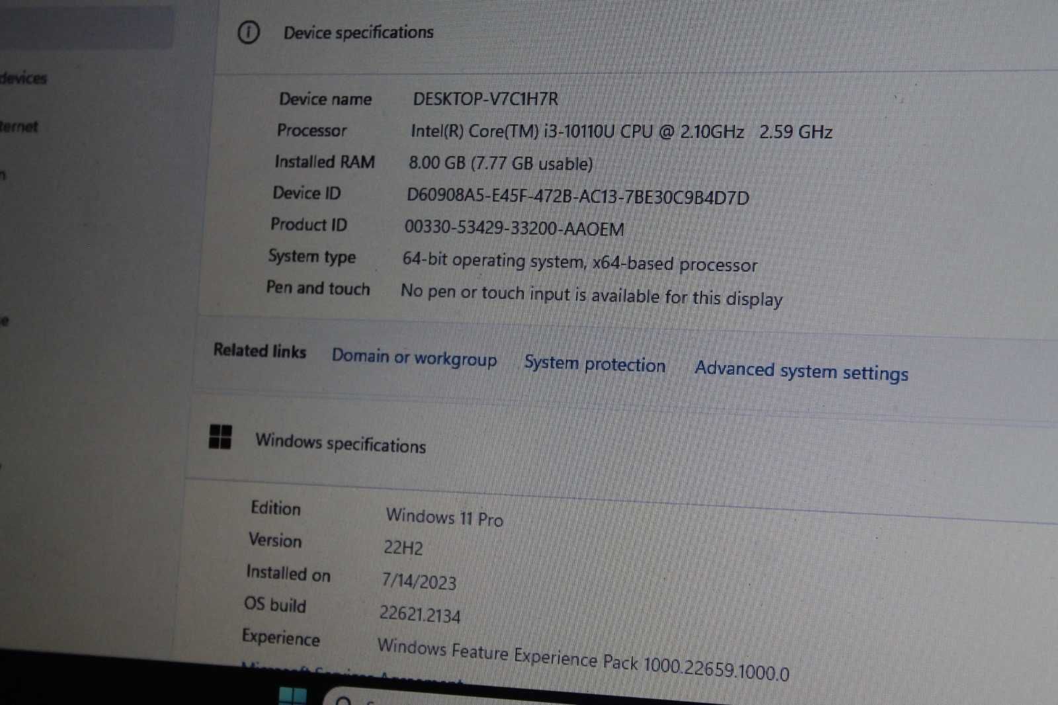Click the System type label
The width and height of the screenshot is (1058, 705).
click(x=311, y=257)
